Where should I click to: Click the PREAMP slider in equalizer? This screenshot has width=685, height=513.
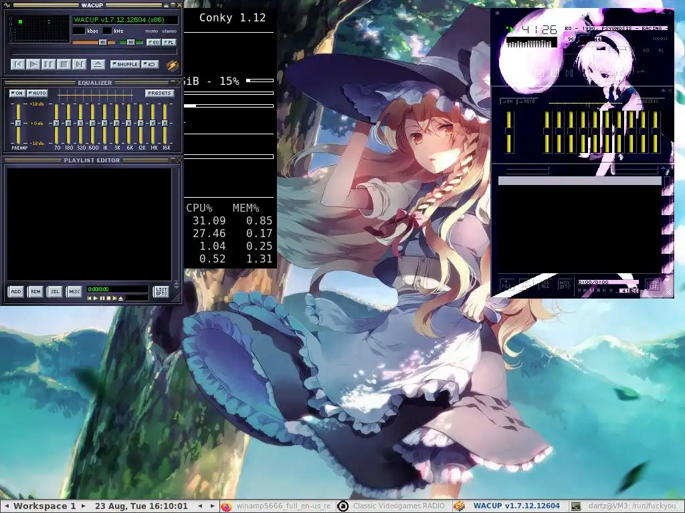pyautogui.click(x=18, y=124)
